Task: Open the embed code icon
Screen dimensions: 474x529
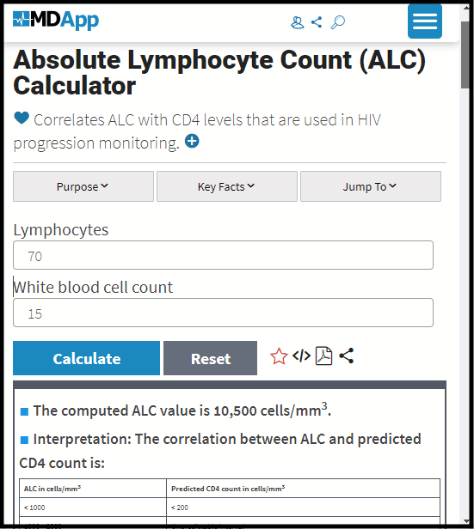Action: pyautogui.click(x=301, y=356)
